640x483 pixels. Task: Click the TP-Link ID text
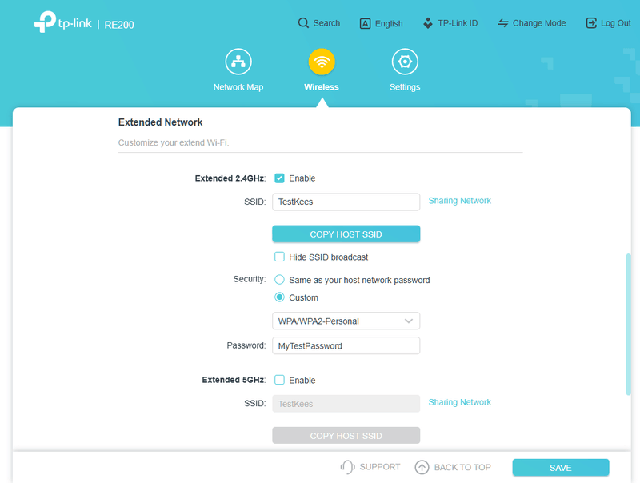point(458,23)
